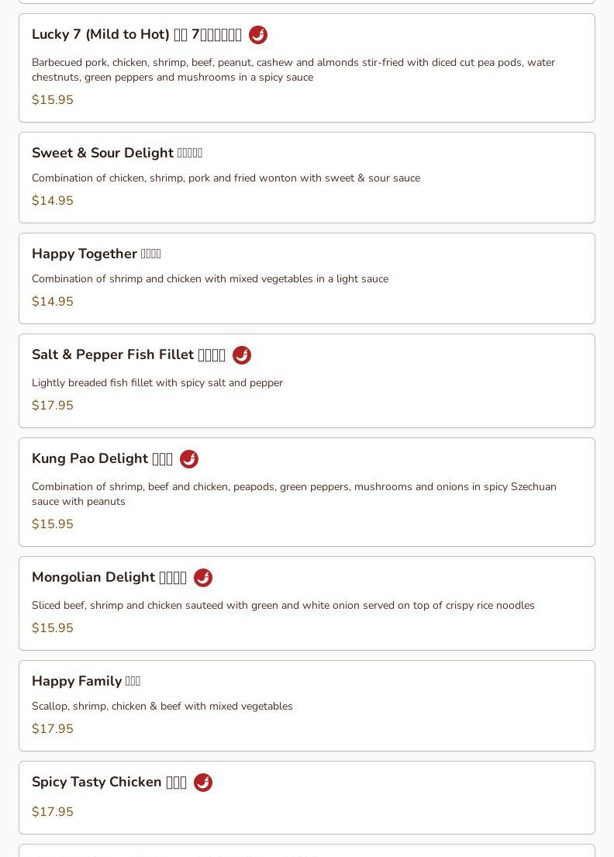614x857 pixels.
Task: Open Kung Pao Delight dish title
Action: 102,458
